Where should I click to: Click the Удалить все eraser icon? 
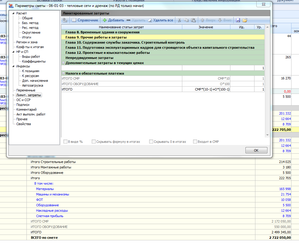pos(149,20)
